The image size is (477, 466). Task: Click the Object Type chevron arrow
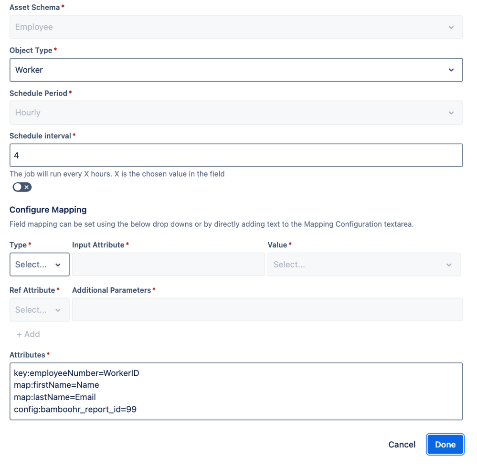click(x=451, y=70)
